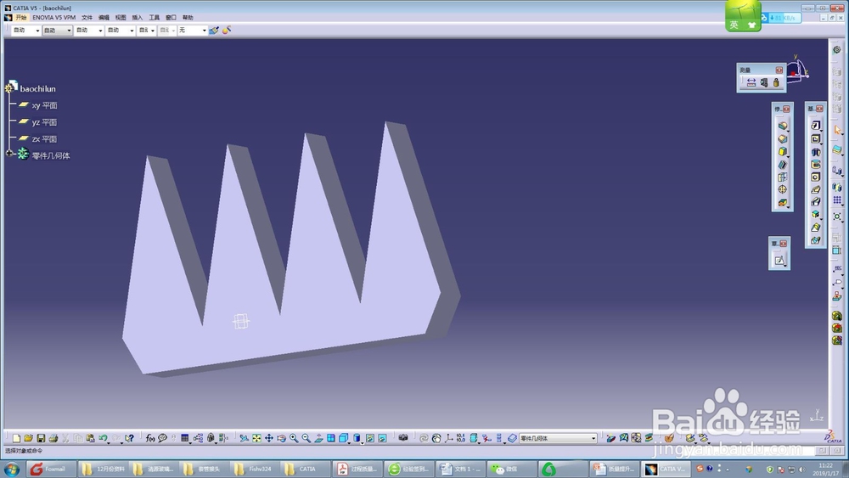Click the Fly mode icon
This screenshot has width=849, height=478.
pos(245,438)
